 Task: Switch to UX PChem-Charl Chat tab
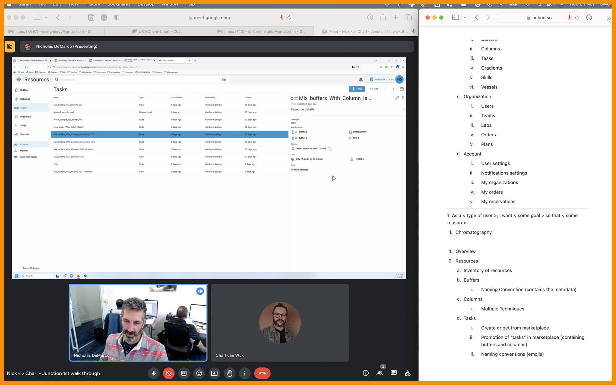click(157, 31)
